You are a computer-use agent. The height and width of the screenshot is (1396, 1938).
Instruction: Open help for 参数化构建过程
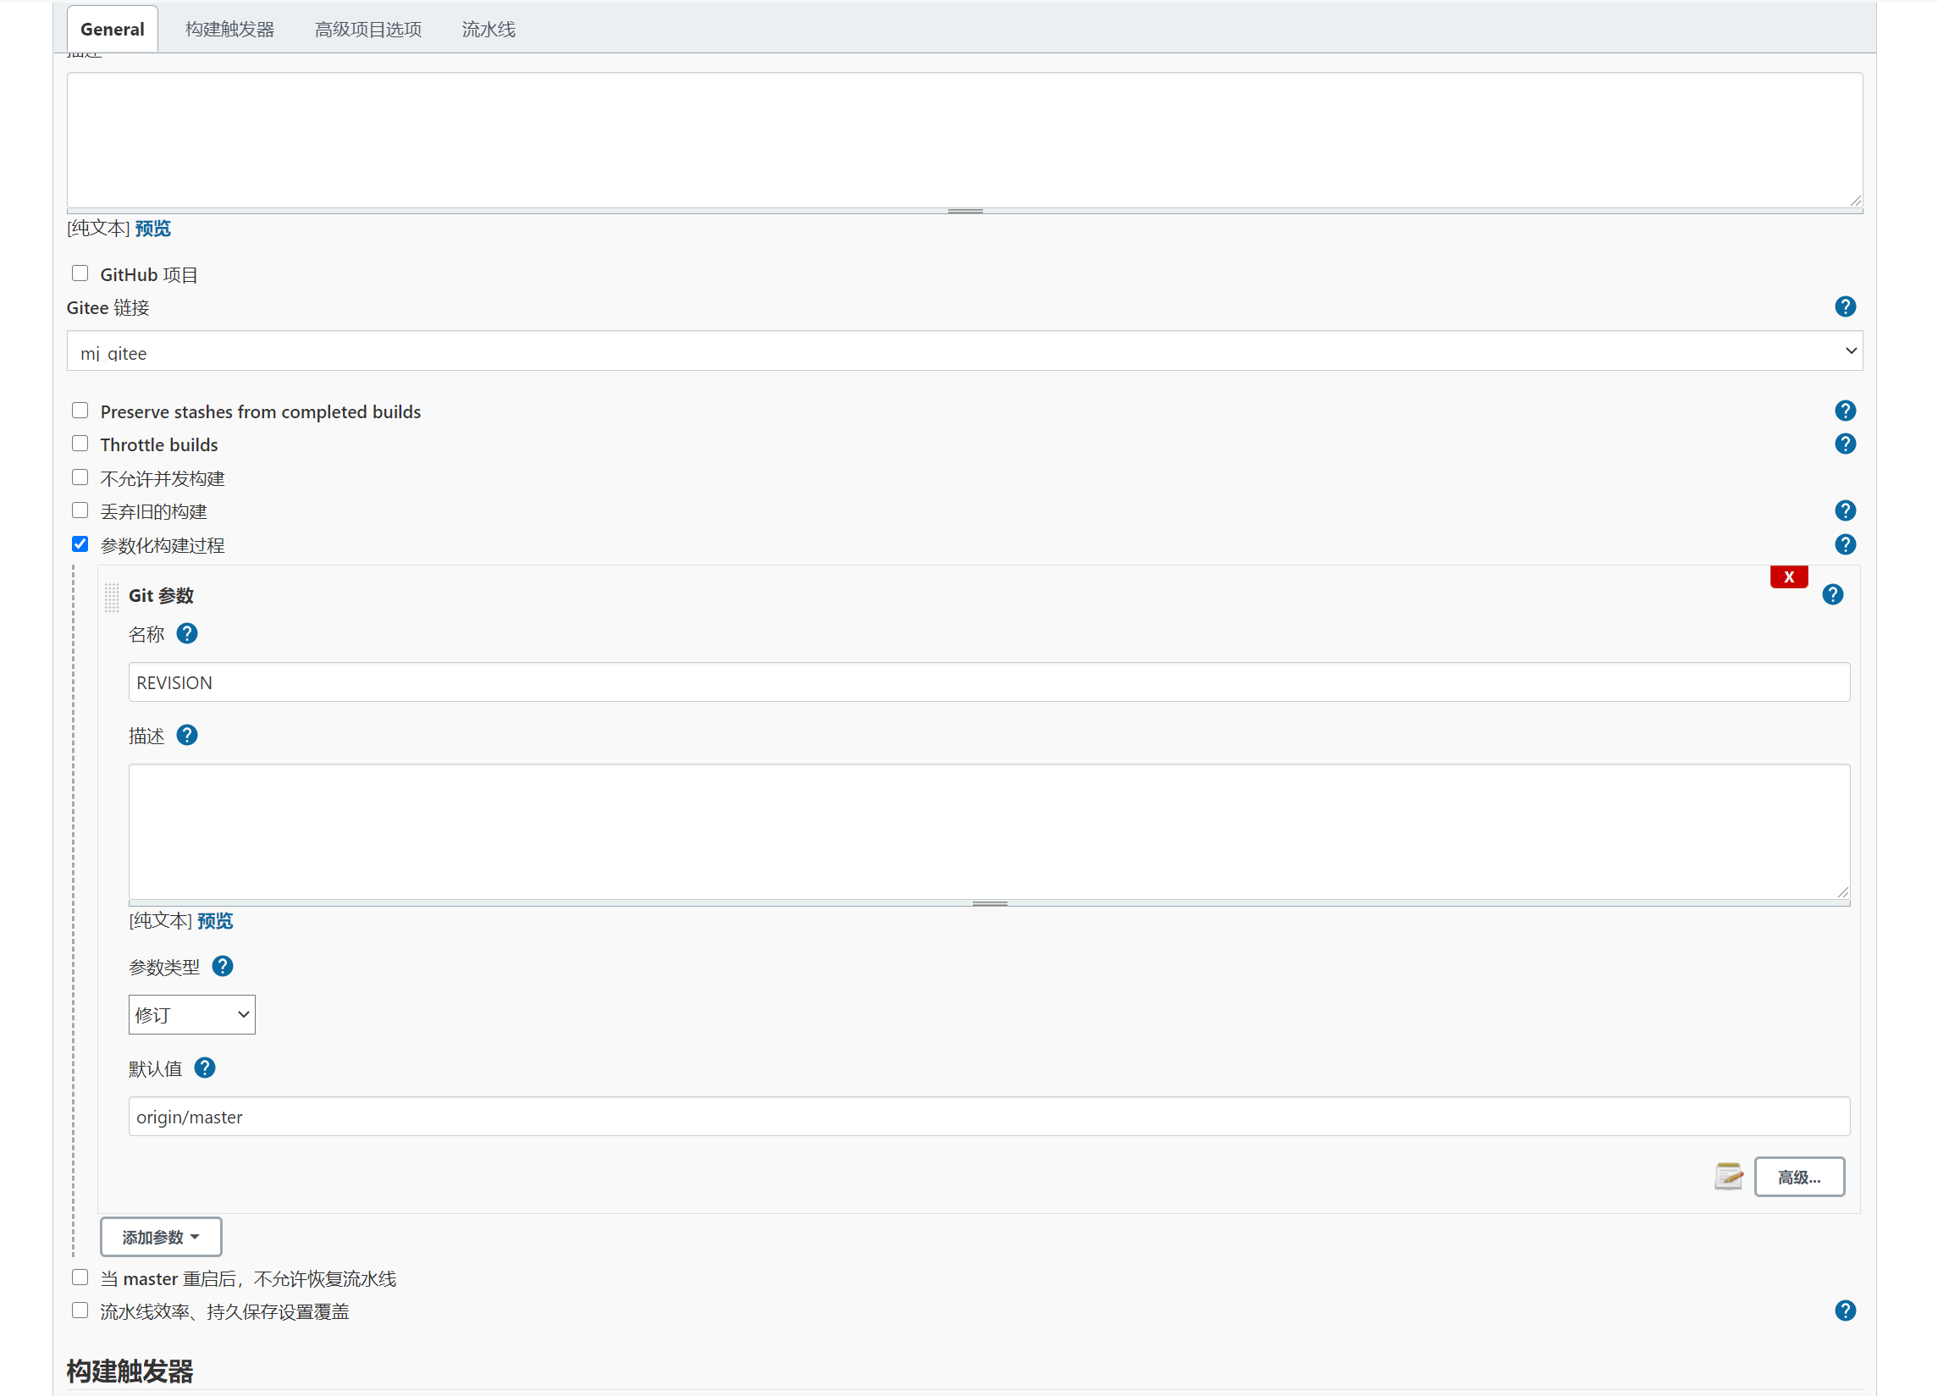pos(1845,544)
